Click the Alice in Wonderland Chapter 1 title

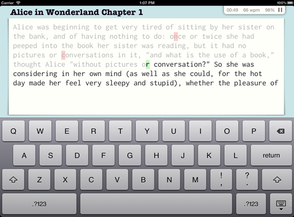[x=77, y=12]
